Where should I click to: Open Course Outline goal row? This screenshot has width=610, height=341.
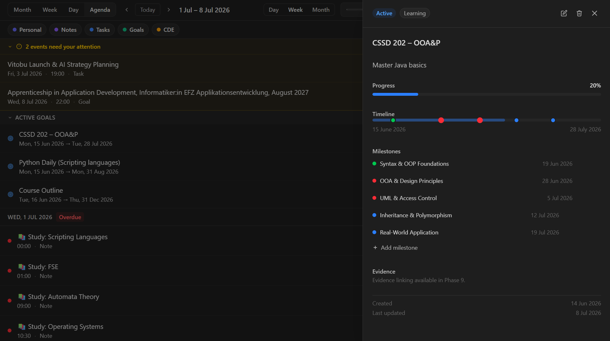(181, 194)
